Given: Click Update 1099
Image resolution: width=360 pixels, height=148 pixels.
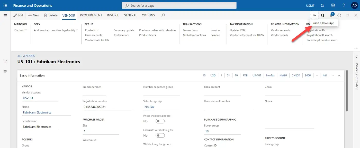Looking at the screenshot, I should tap(238, 30).
